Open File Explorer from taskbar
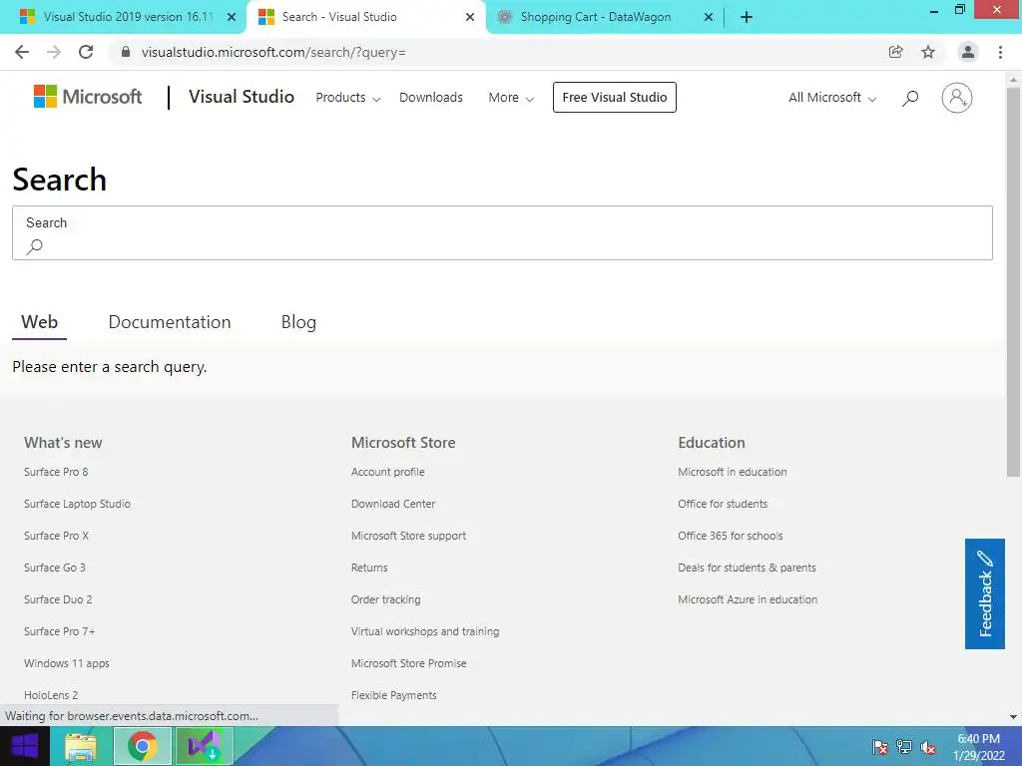 pos(81,746)
